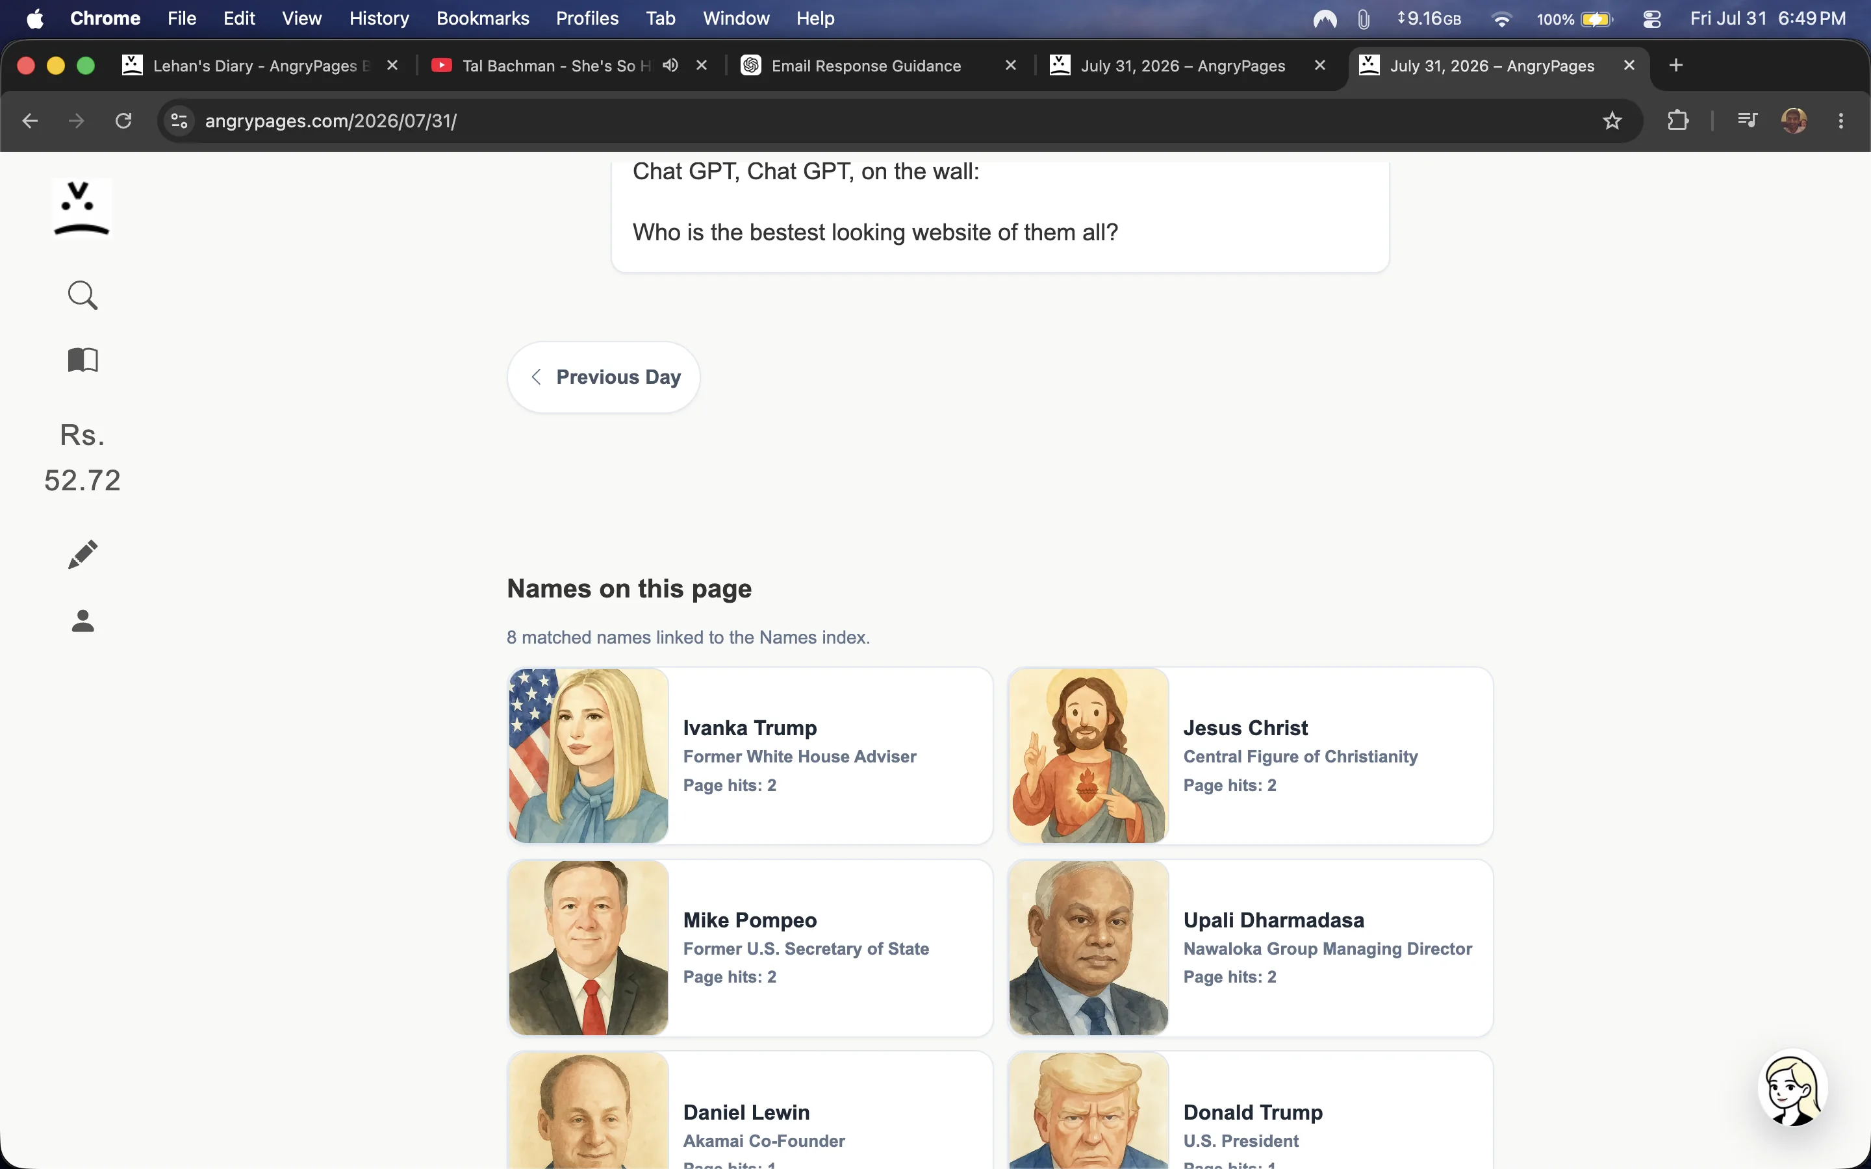The height and width of the screenshot is (1169, 1871).
Task: Open Upali Dharmadasa name card
Action: point(1250,948)
